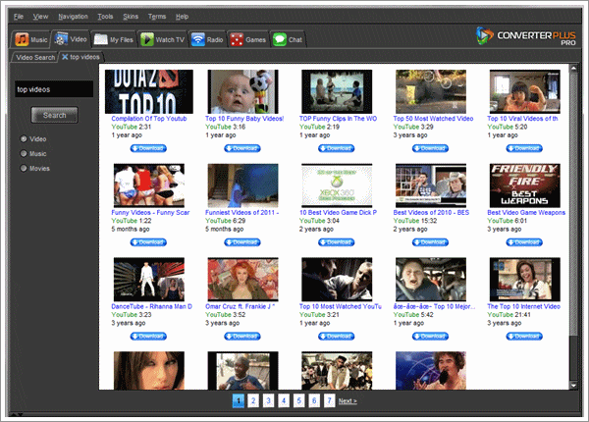
Task: Download 'Top 50 Most Watched Video'
Action: [x=430, y=148]
